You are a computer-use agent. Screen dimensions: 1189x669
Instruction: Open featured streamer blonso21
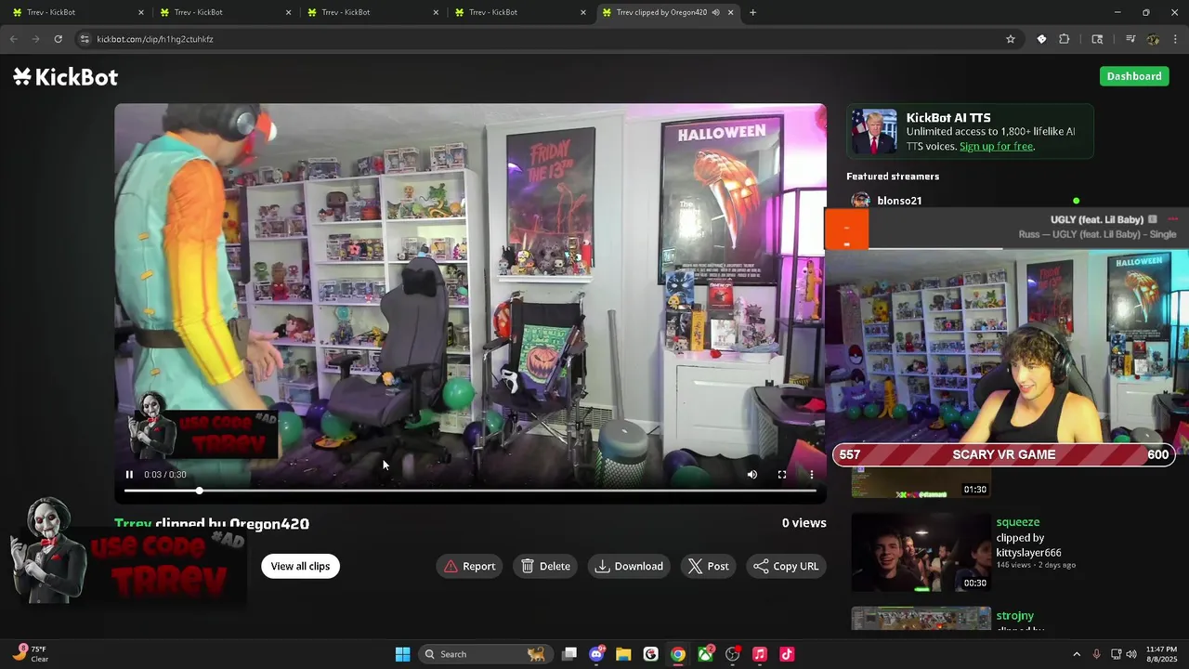point(899,201)
